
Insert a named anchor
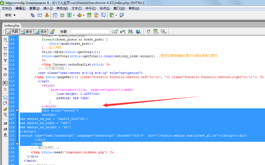coord(47,15)
